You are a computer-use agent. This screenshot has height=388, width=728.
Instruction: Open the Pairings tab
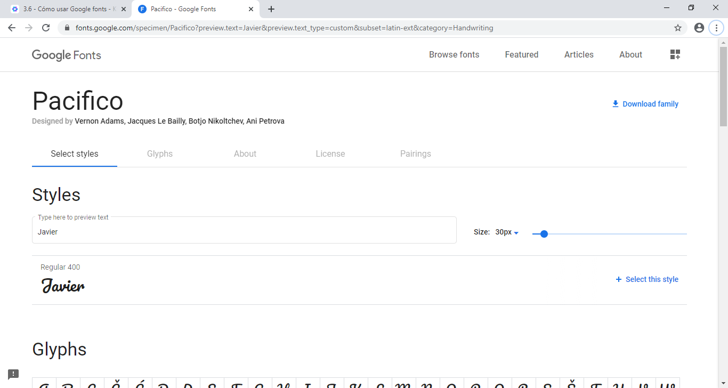tap(416, 153)
